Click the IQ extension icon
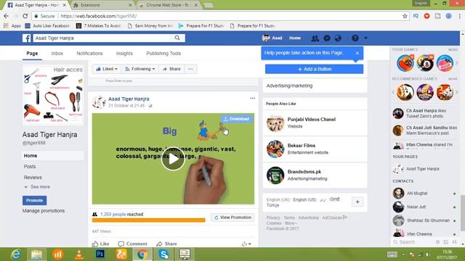 [416, 16]
